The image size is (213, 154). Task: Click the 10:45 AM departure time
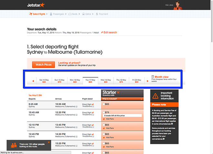tap(34, 112)
